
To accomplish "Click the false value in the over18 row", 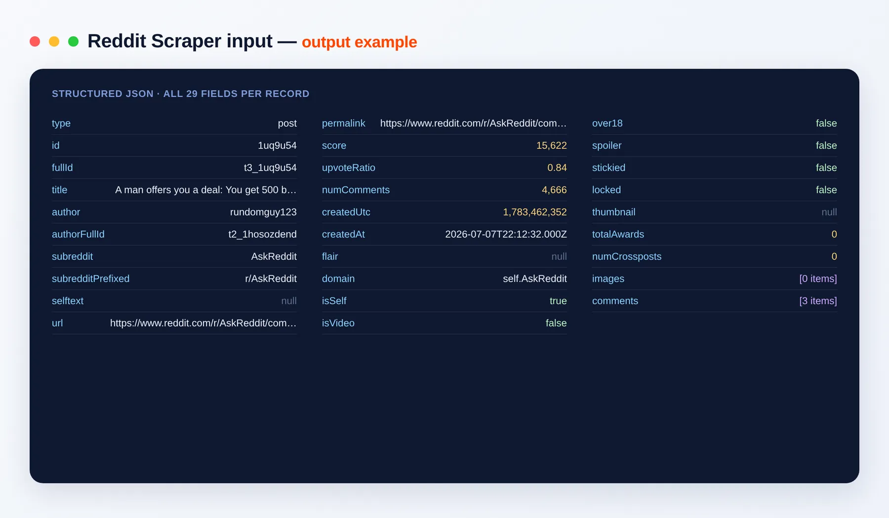I will 826,123.
